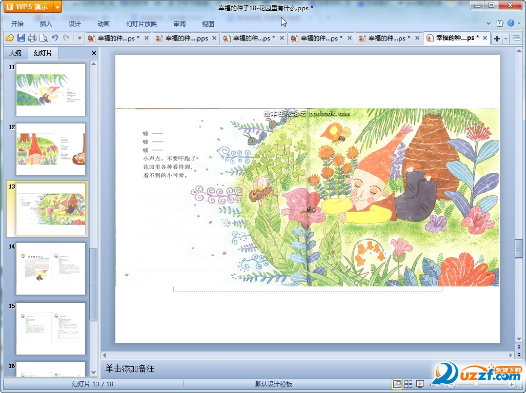
Task: Close the first document tab
Action: 147,38
